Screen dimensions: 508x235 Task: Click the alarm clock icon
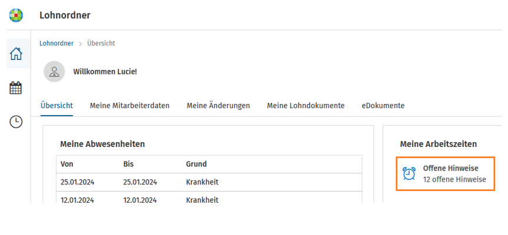coord(409,173)
